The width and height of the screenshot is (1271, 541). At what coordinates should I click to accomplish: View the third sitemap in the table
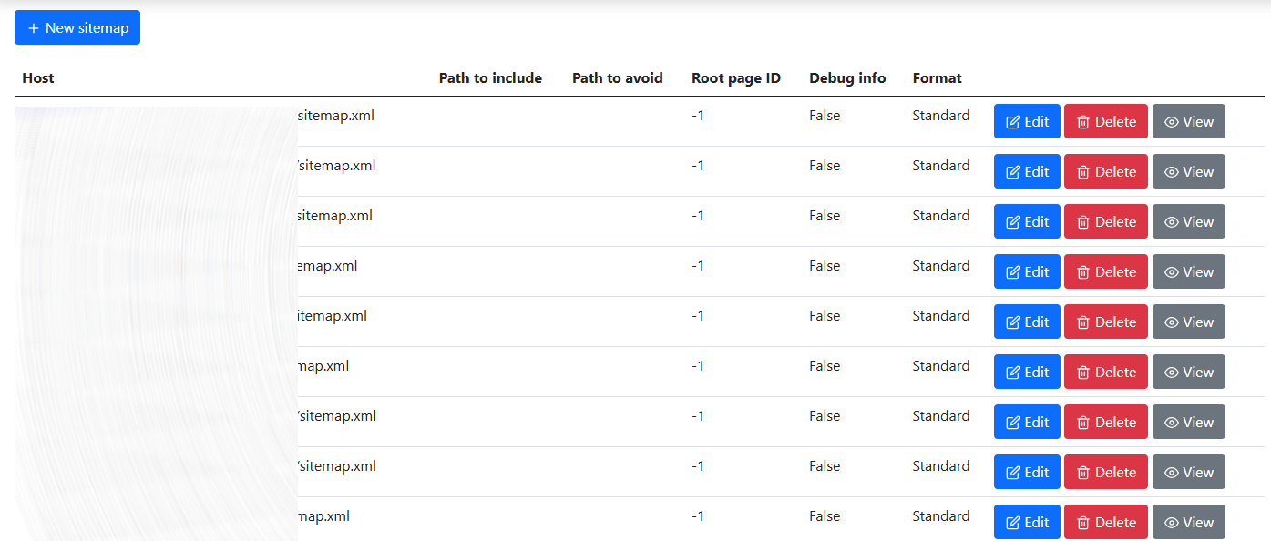(1188, 222)
